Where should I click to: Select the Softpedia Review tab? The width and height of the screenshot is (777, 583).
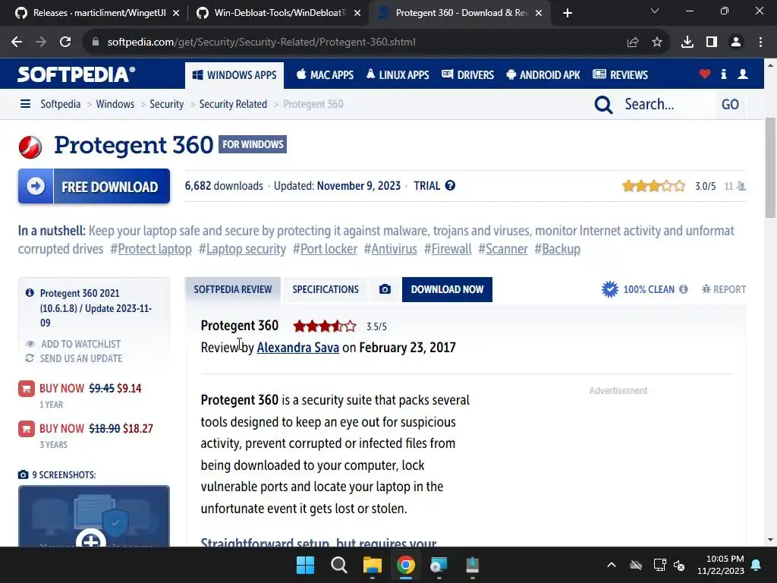click(x=233, y=289)
